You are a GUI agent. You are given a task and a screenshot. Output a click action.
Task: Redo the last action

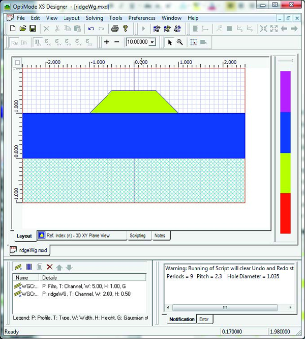(x=101, y=29)
